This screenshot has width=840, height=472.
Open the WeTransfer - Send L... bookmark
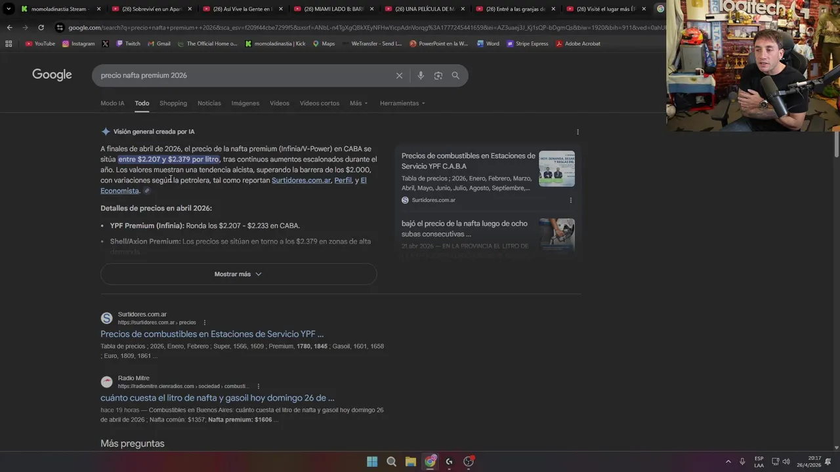tap(372, 44)
